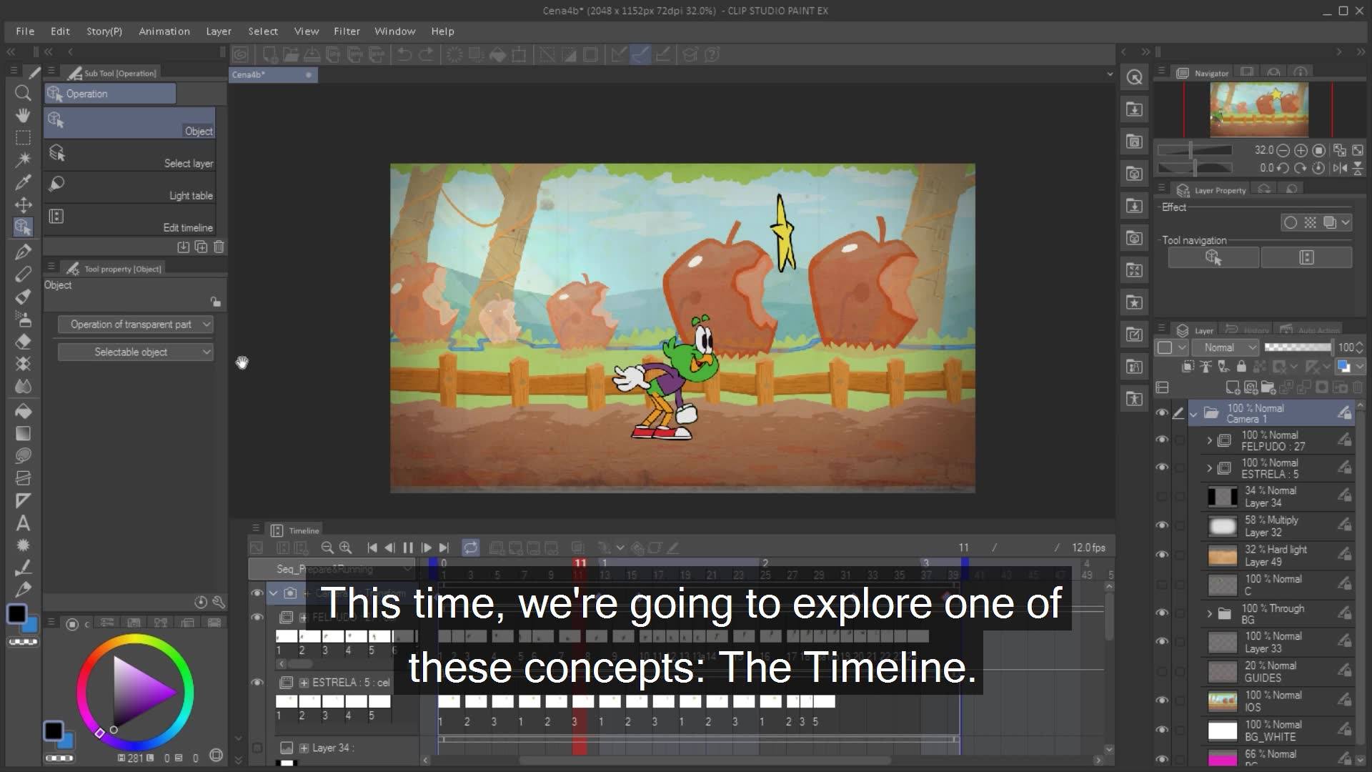Open the Window menu
Image resolution: width=1372 pixels, height=772 pixels.
394,31
